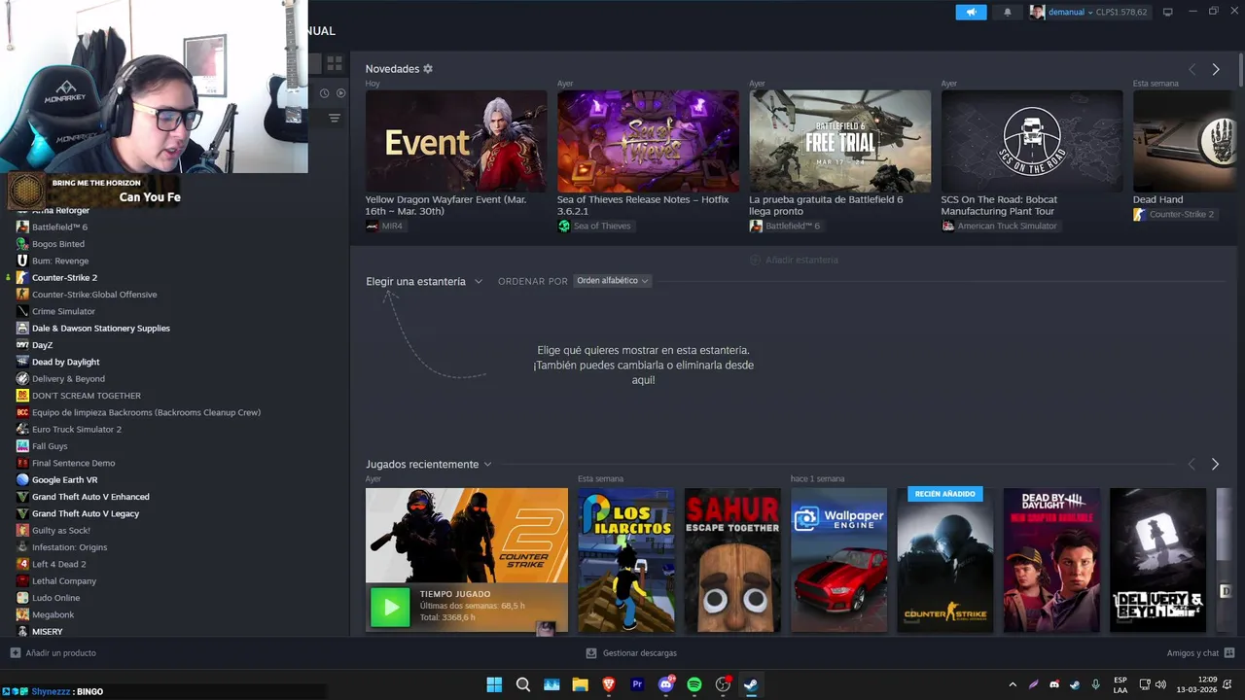
Task: Open File Explorer from taskbar
Action: 580,684
